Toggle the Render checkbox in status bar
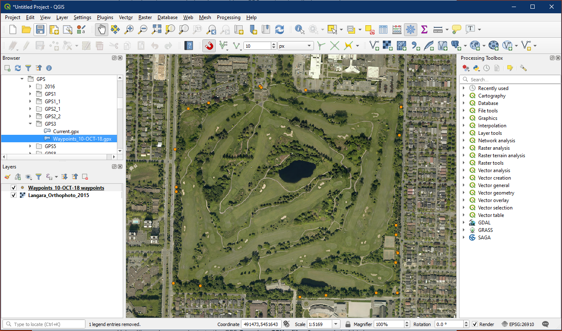 coord(475,324)
